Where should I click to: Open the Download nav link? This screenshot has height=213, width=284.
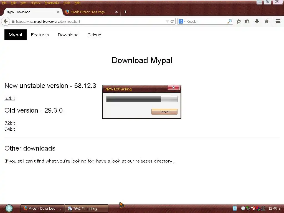click(x=68, y=35)
